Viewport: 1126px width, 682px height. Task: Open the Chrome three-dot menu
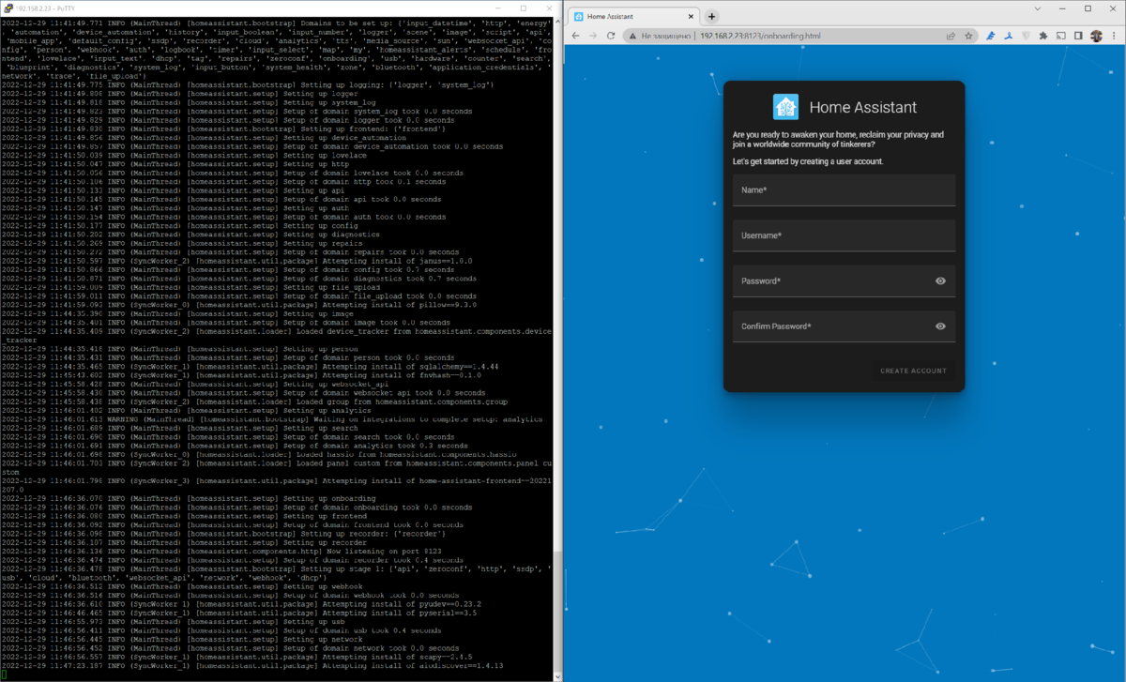click(x=1114, y=36)
